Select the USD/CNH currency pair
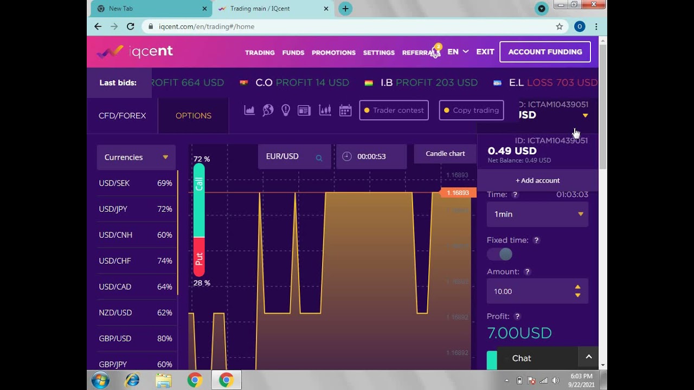The image size is (694, 390). click(x=136, y=235)
